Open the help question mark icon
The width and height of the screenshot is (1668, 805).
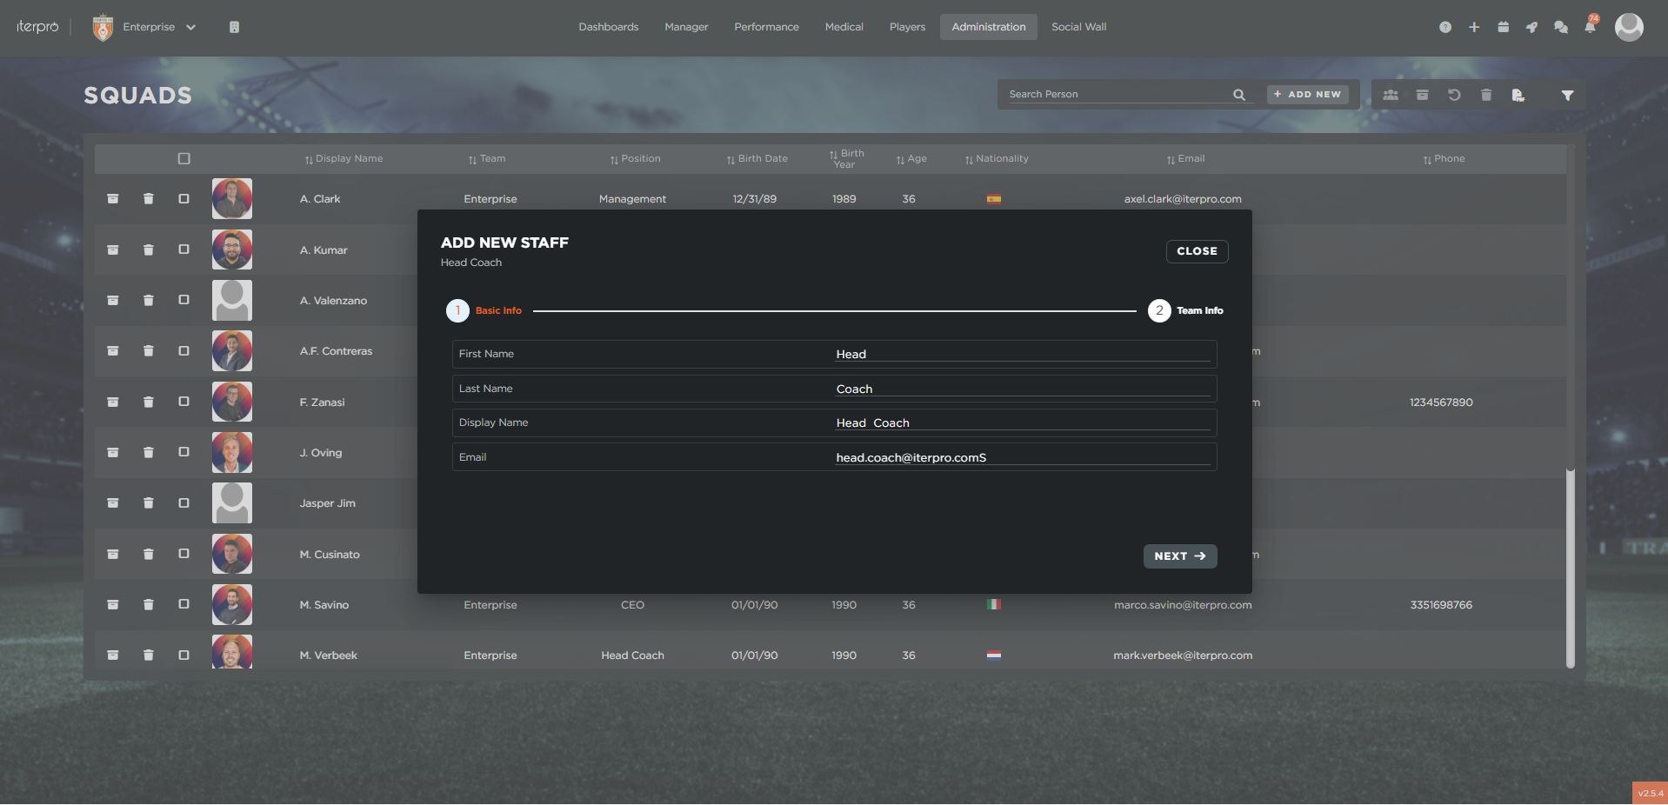tap(1445, 28)
